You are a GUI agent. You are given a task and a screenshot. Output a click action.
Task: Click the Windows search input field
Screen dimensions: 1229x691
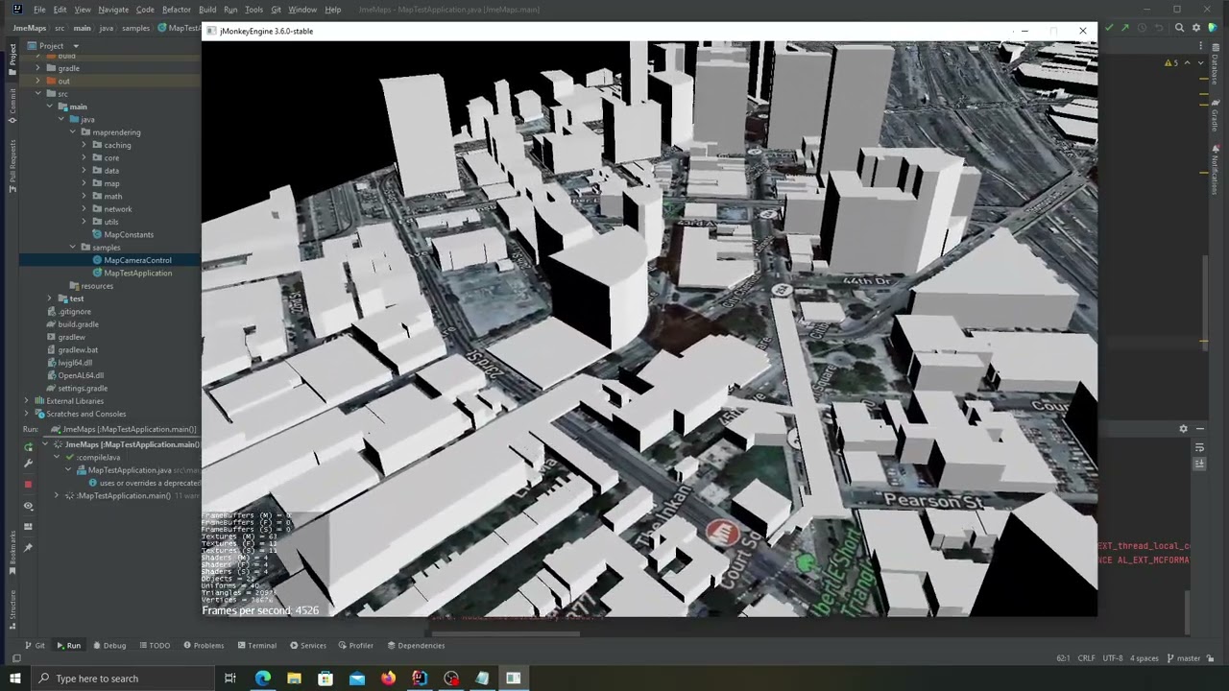[x=96, y=679]
